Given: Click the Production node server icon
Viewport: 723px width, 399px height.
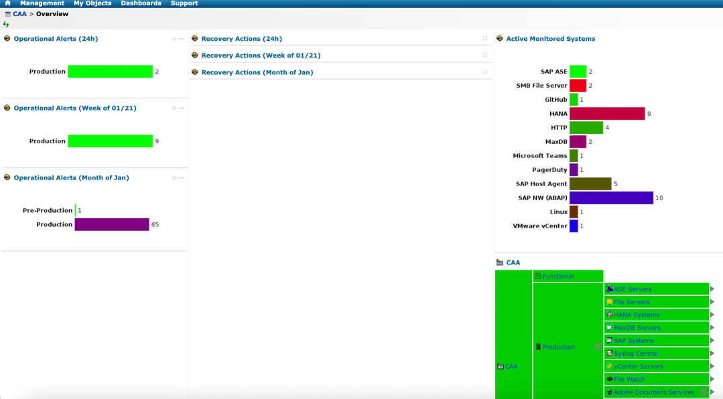Looking at the screenshot, I should click(x=538, y=347).
